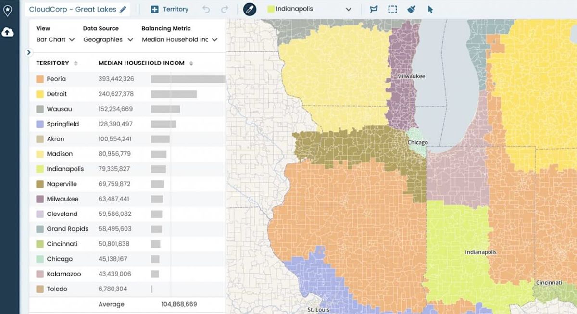This screenshot has width=577, height=314.
Task: Open the Median Household Inc metric dropdown
Action: 180,39
